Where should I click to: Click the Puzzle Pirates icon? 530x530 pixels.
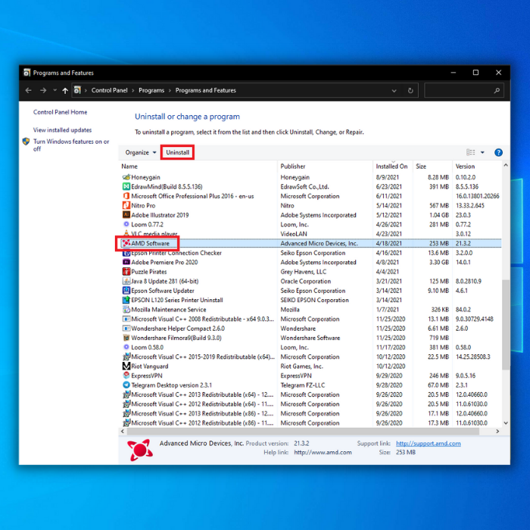(126, 272)
